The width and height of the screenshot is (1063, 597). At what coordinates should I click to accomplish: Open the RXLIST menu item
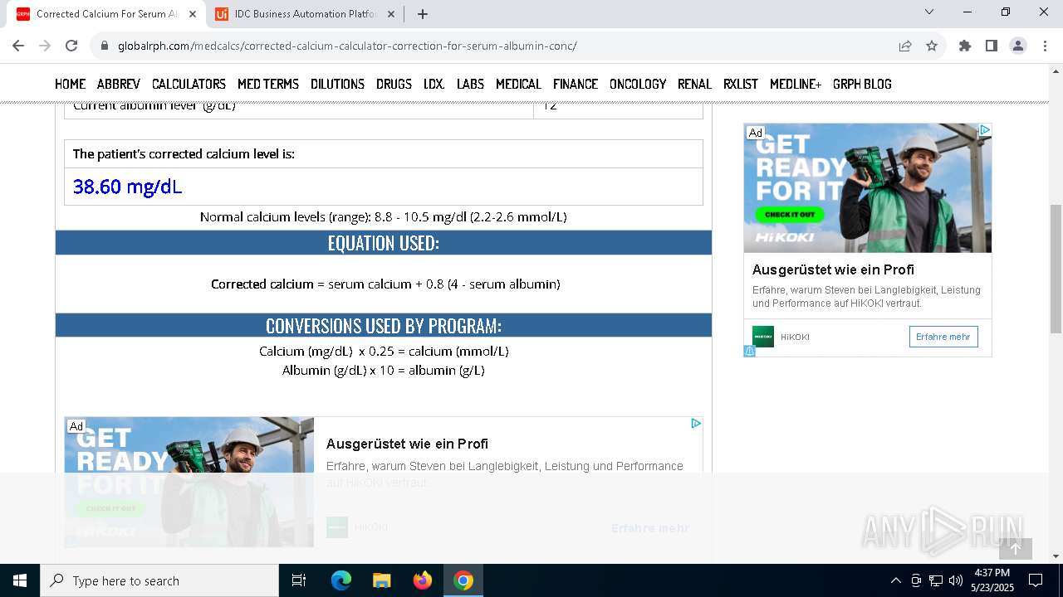[x=741, y=84]
